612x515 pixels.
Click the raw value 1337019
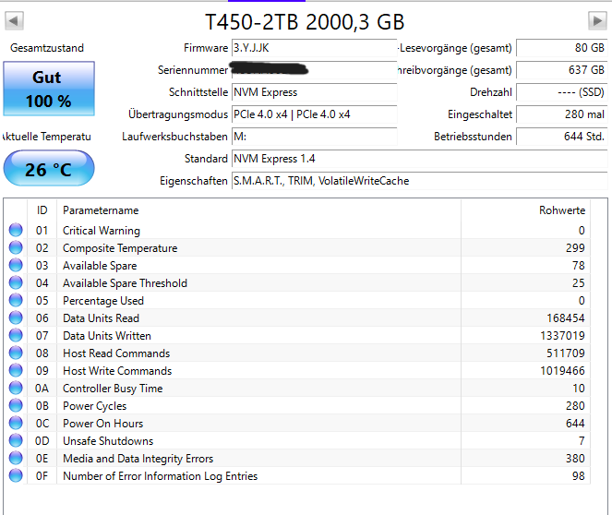(562, 336)
